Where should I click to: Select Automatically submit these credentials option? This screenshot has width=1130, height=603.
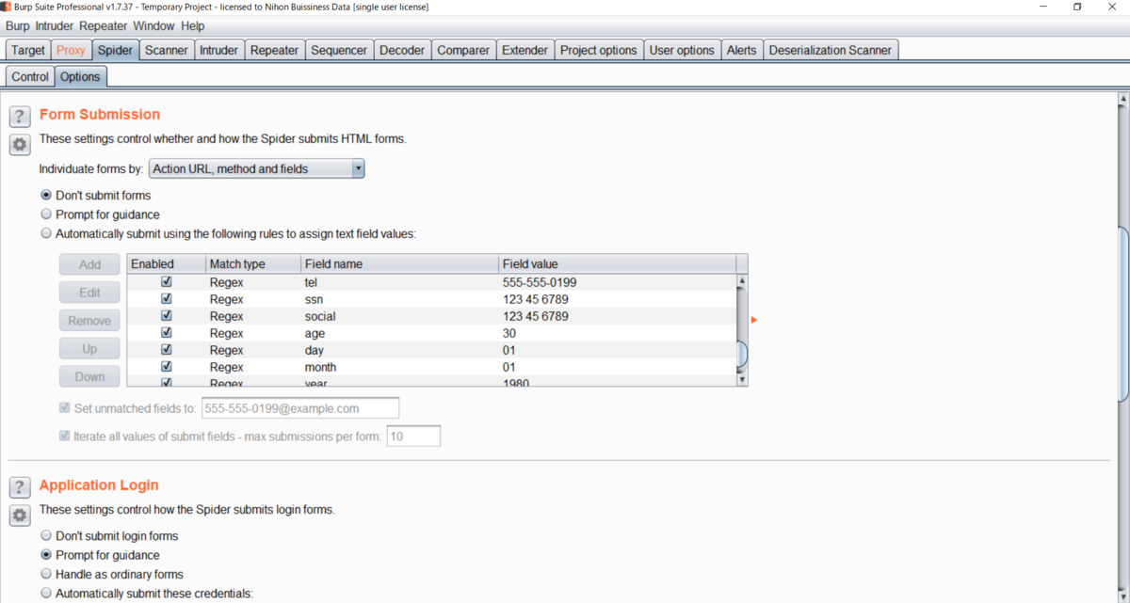click(x=46, y=594)
